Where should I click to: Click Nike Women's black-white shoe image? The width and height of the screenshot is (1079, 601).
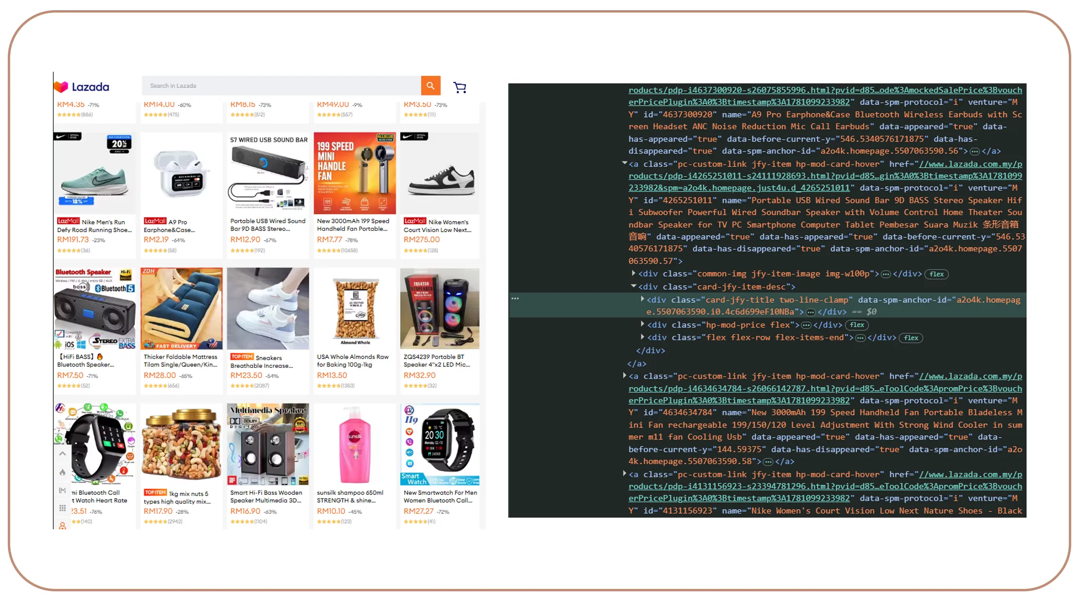pos(440,173)
